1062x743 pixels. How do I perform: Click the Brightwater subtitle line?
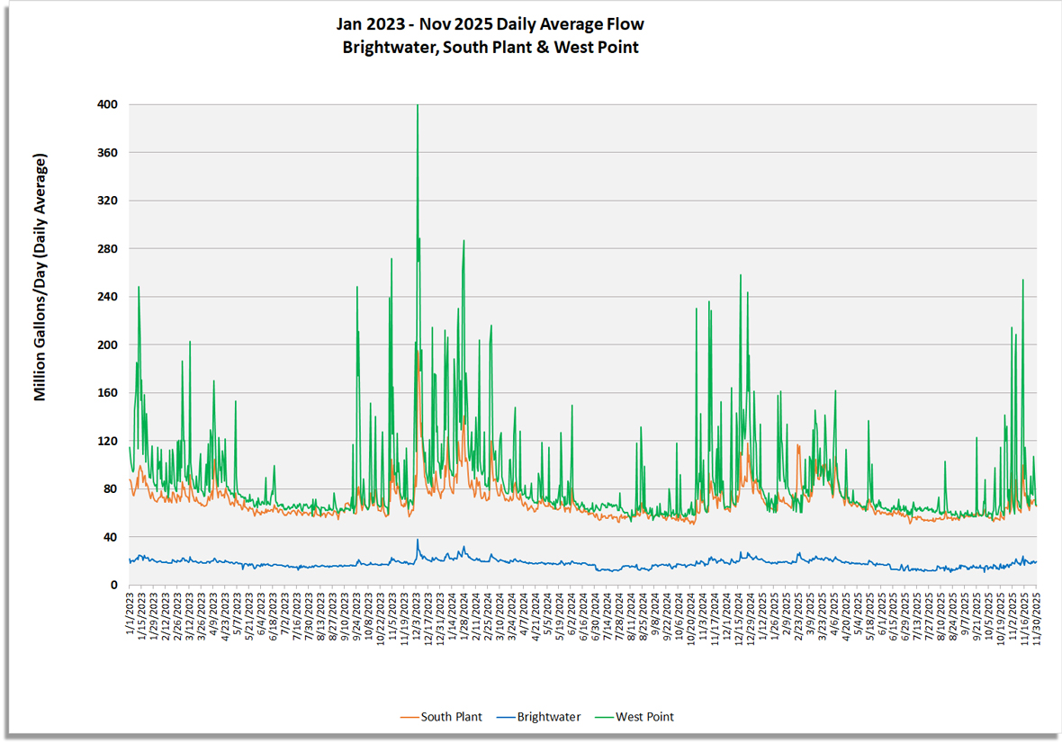(490, 48)
